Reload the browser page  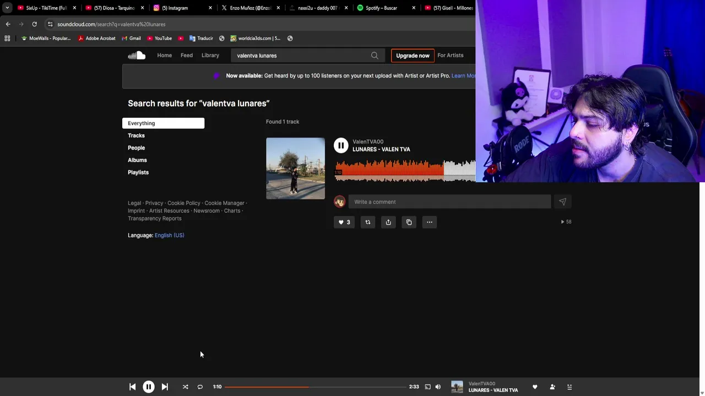34,24
